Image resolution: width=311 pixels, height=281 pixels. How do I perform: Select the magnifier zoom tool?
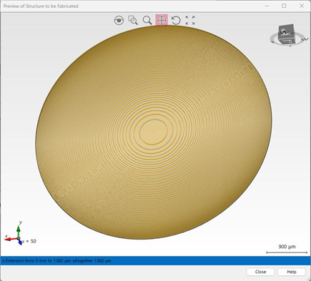point(147,20)
